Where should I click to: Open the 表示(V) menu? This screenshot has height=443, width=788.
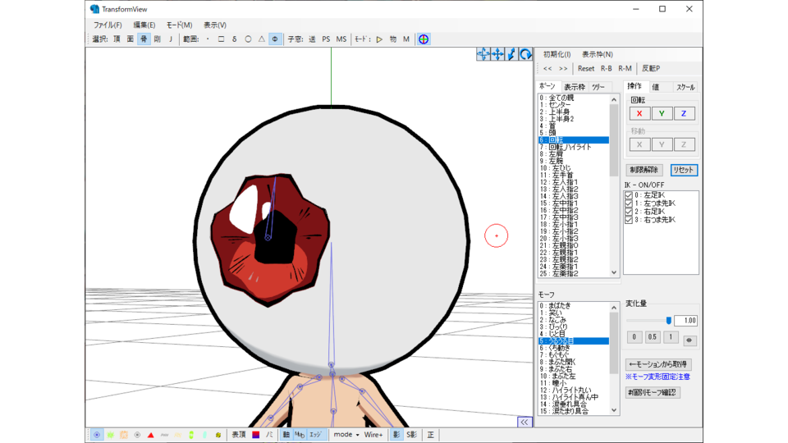[215, 25]
